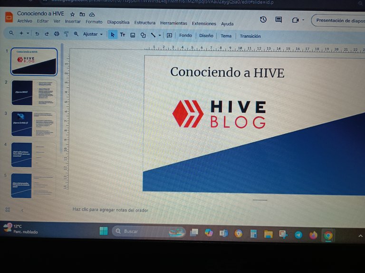Check the cloud document status icon
The width and height of the screenshot is (365, 273).
(x=92, y=15)
